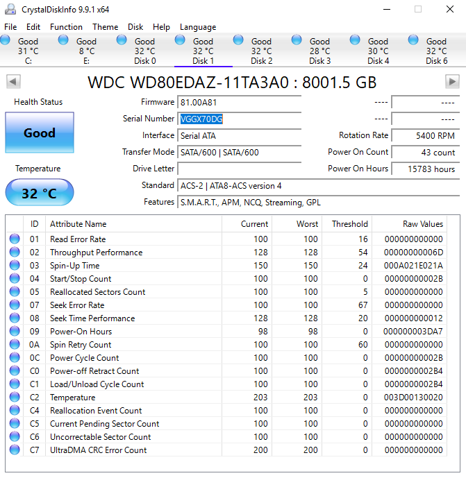Open the Help menu
Viewport: 466px width, 478px height.
pos(161,27)
